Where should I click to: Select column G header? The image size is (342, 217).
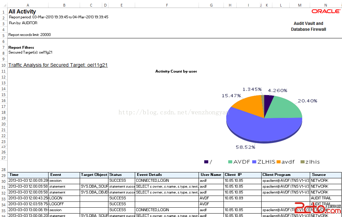(211, 5)
